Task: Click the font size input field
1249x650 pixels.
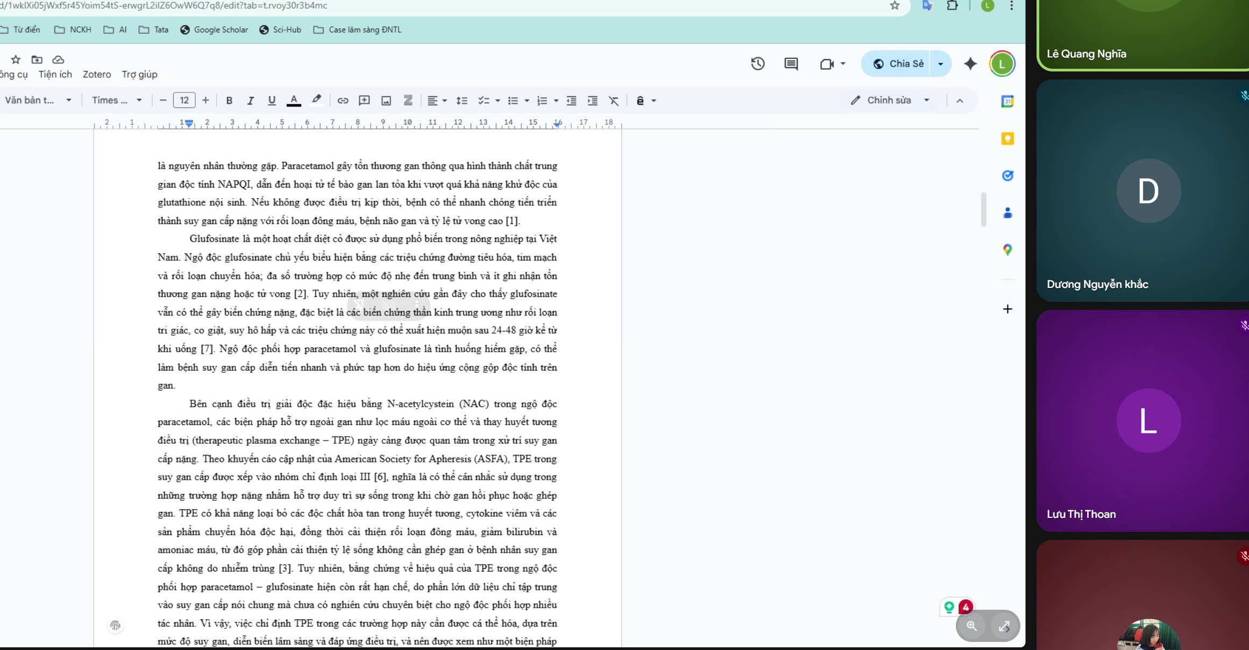Action: 184,100
